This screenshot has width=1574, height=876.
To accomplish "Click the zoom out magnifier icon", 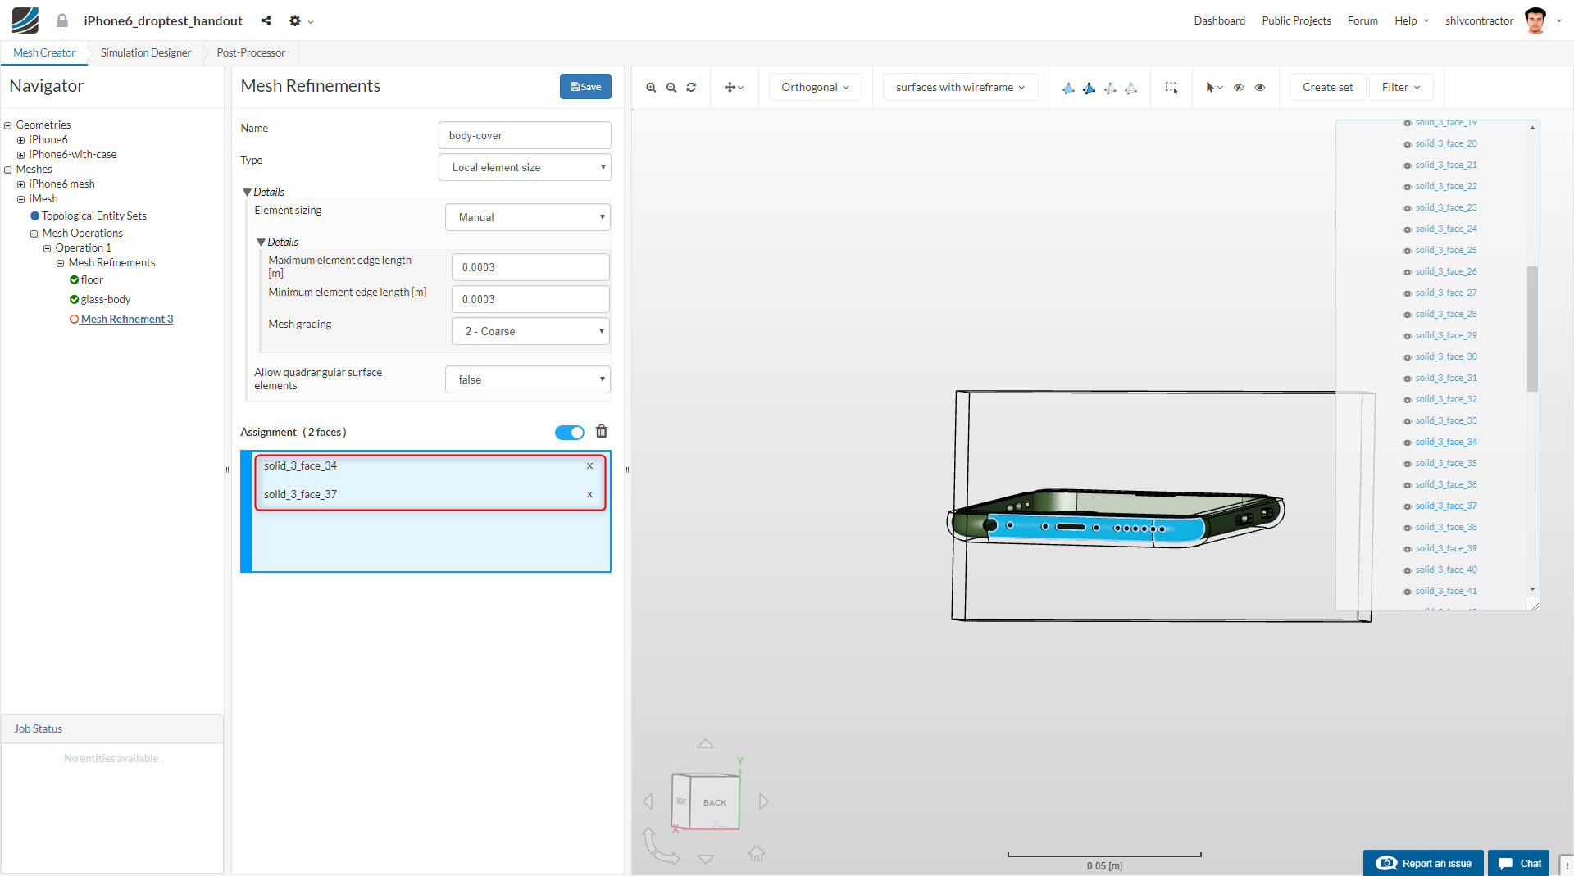I will (x=671, y=88).
